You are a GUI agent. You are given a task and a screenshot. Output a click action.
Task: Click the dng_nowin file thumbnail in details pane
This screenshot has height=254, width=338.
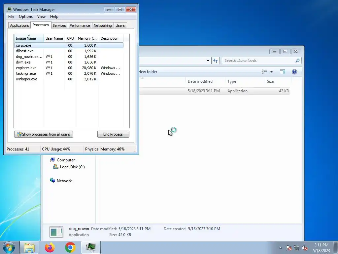[x=56, y=232]
